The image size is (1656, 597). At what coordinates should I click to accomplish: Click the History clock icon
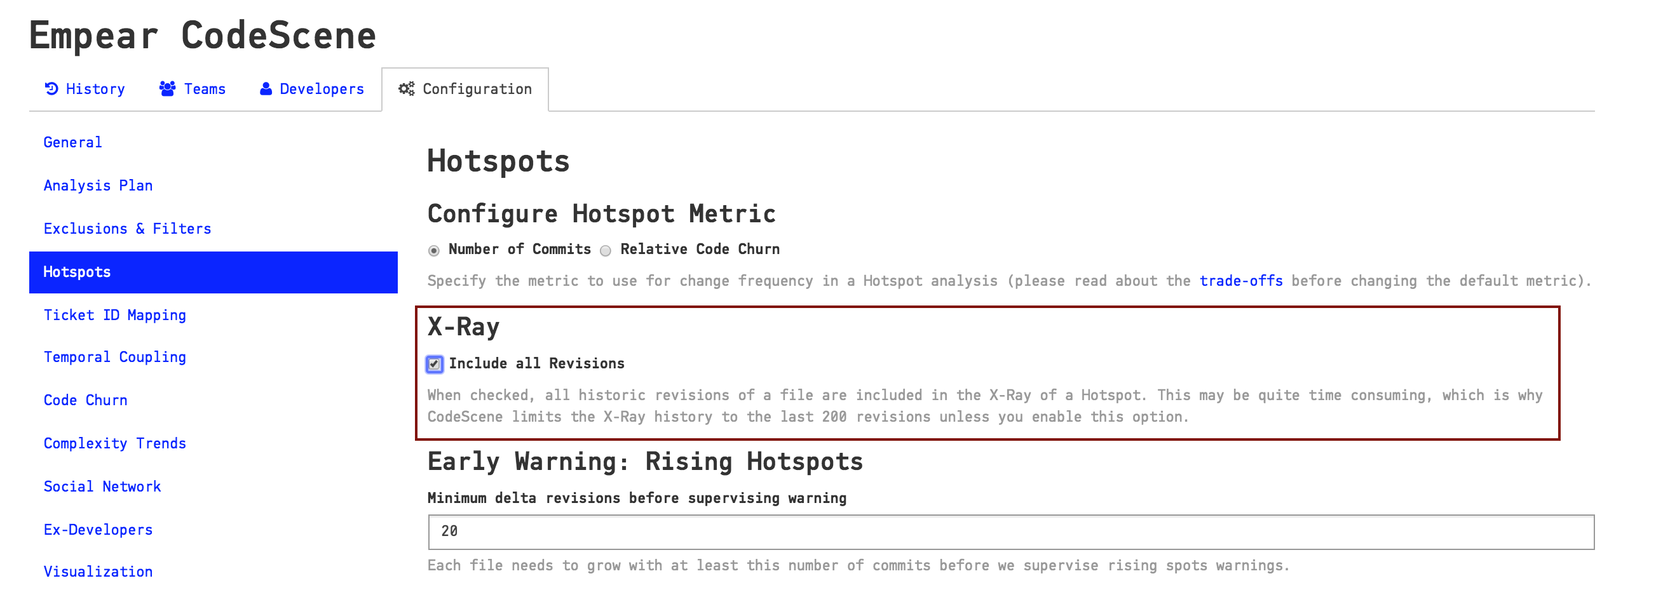51,89
